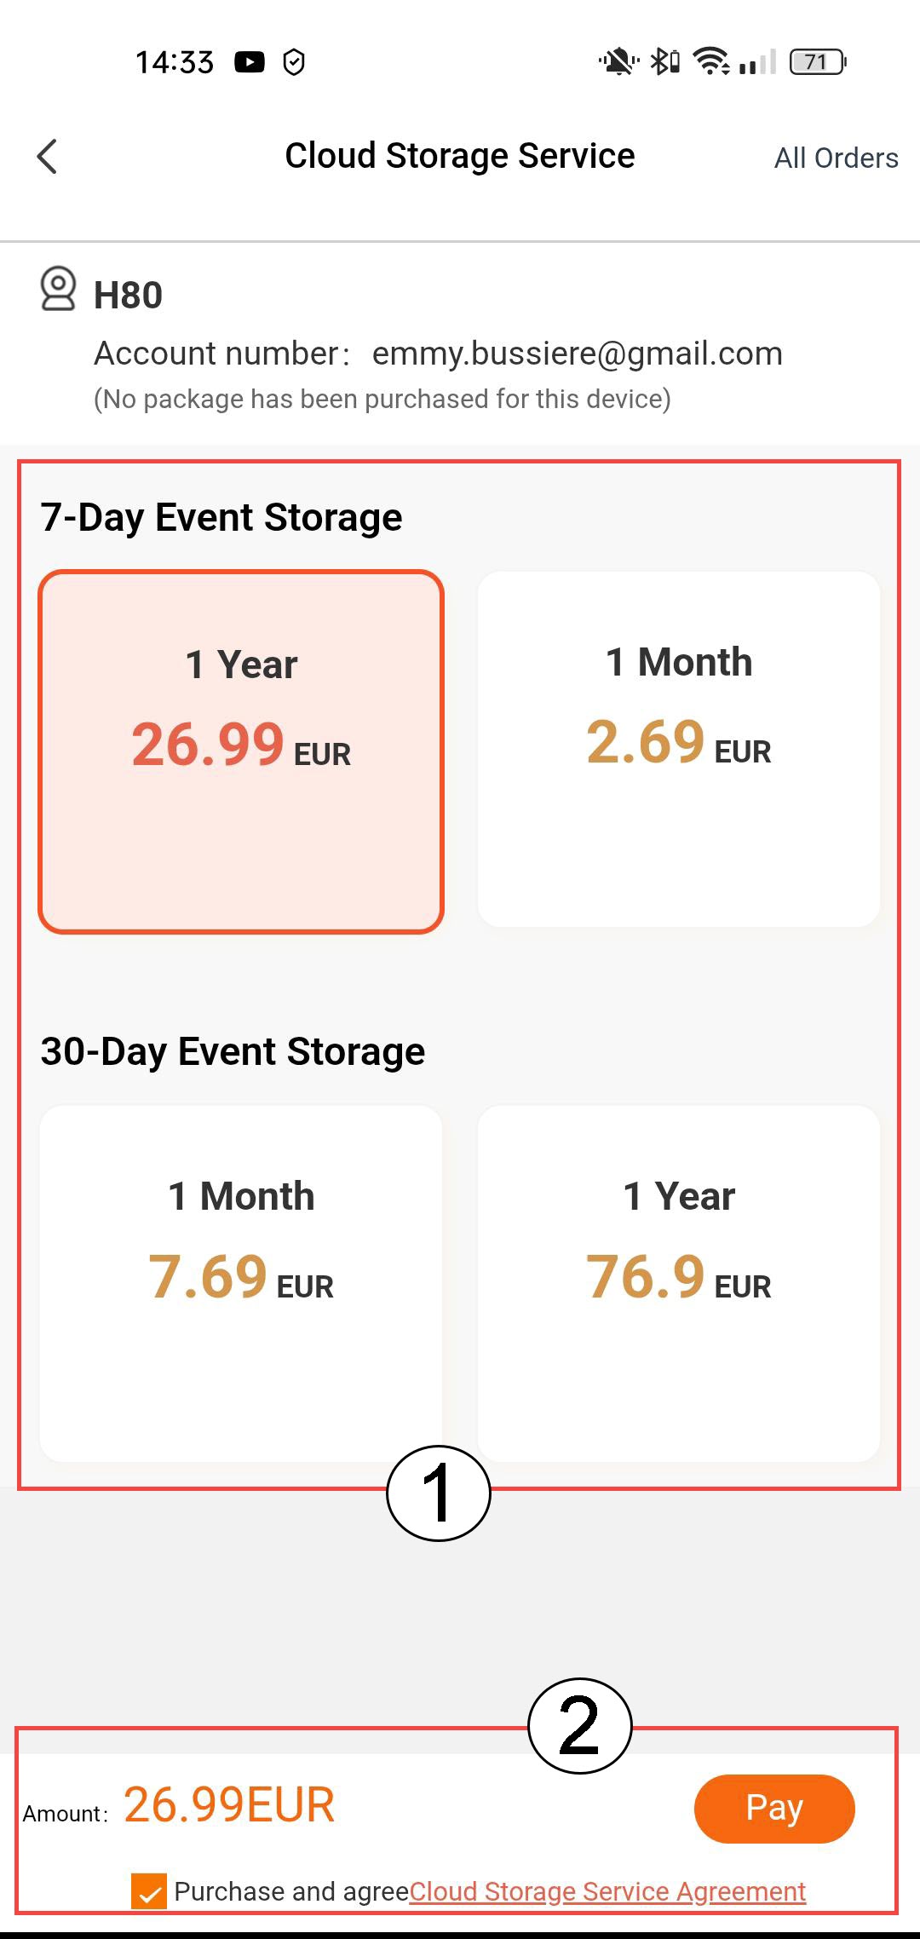This screenshot has width=920, height=1939.
Task: Select 7-Day storage 1 Month plan
Action: pos(679,749)
